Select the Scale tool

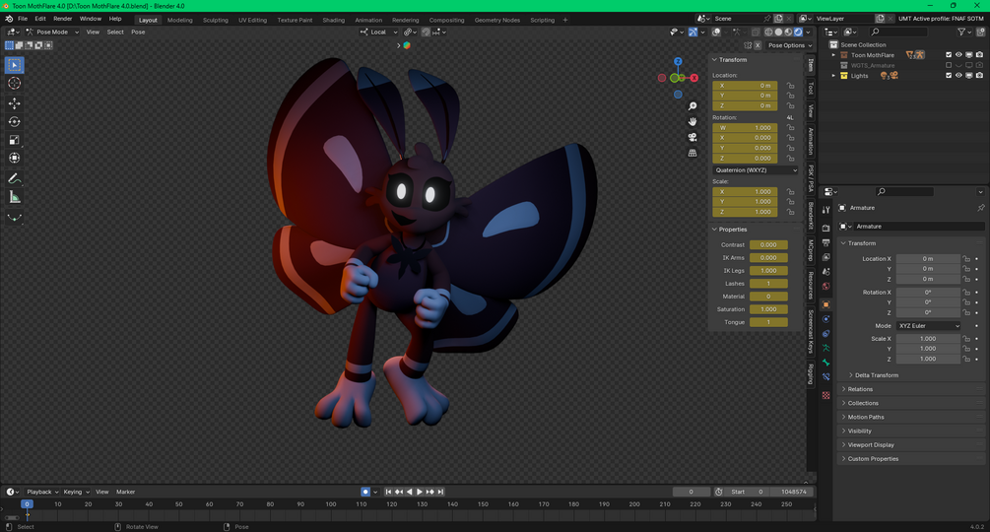[x=15, y=140]
